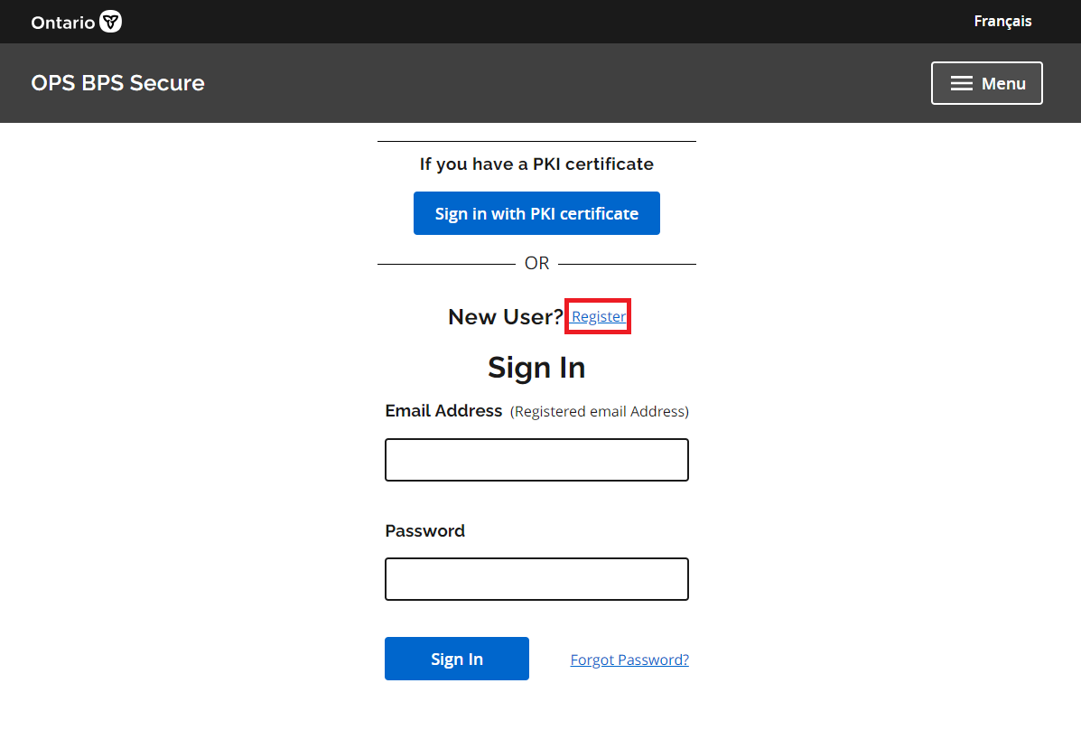Click the Ontario trillium logo icon
The image size is (1081, 730).
click(111, 22)
